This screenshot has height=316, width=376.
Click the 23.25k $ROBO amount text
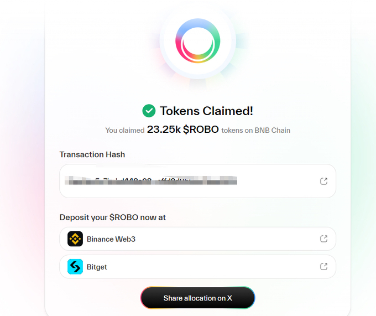[x=182, y=130]
